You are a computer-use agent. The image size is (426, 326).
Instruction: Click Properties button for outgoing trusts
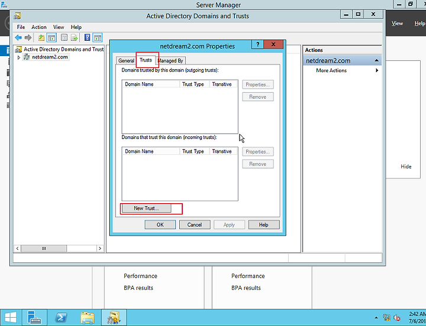(x=258, y=84)
